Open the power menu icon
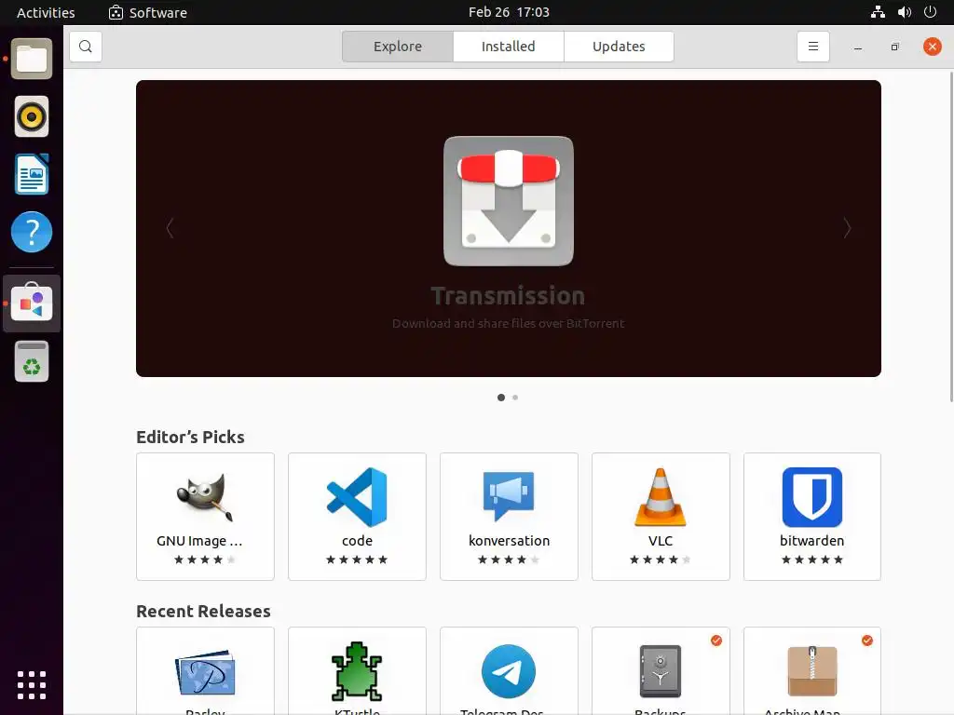The image size is (954, 715). click(x=931, y=12)
